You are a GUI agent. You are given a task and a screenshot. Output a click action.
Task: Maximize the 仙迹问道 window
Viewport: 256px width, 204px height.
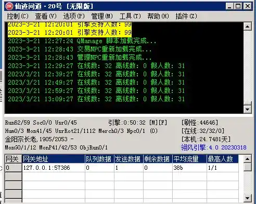(238, 6)
